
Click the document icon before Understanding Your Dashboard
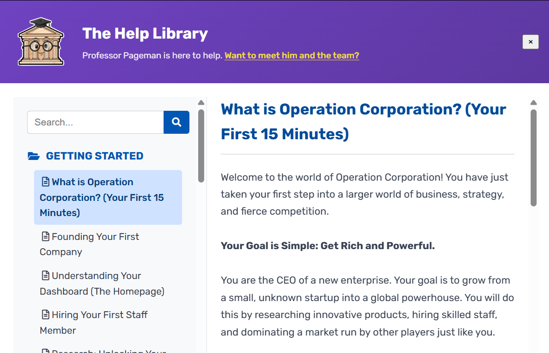point(45,276)
